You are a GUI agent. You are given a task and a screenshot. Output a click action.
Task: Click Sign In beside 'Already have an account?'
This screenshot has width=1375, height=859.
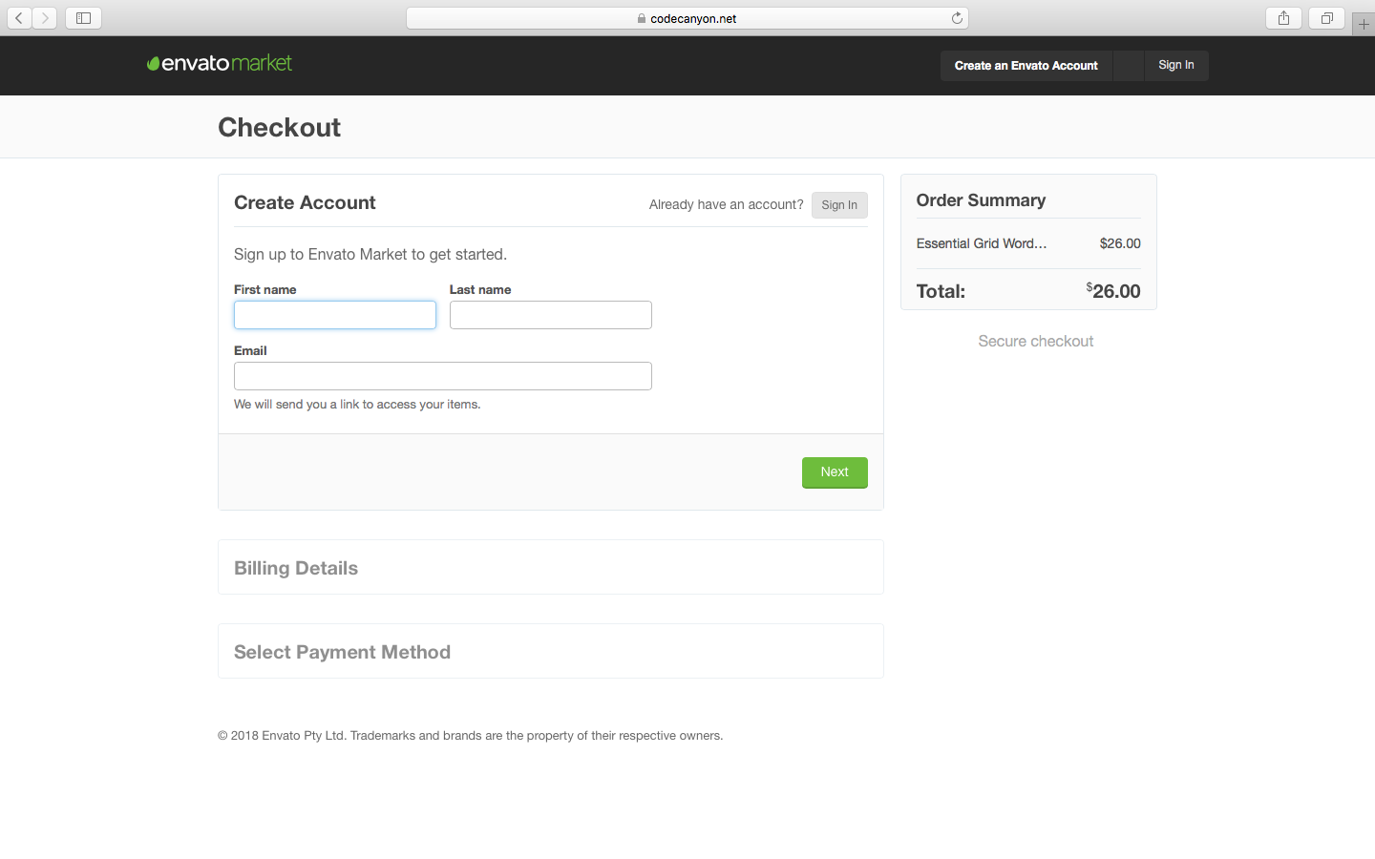tap(838, 205)
